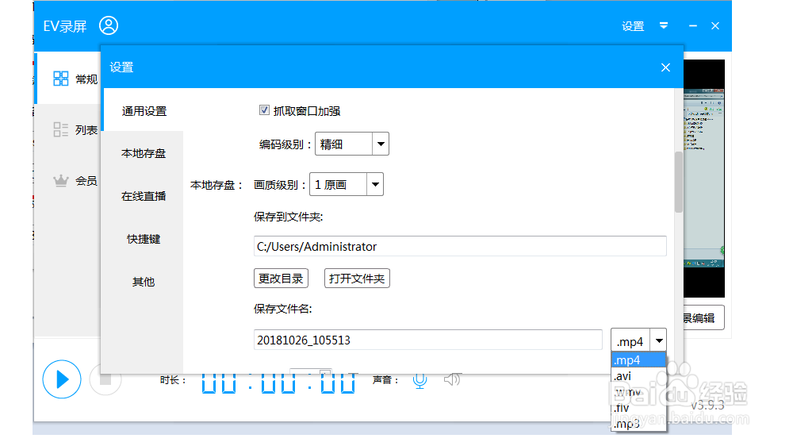
Task: Click the save file name field
Action: 428,340
